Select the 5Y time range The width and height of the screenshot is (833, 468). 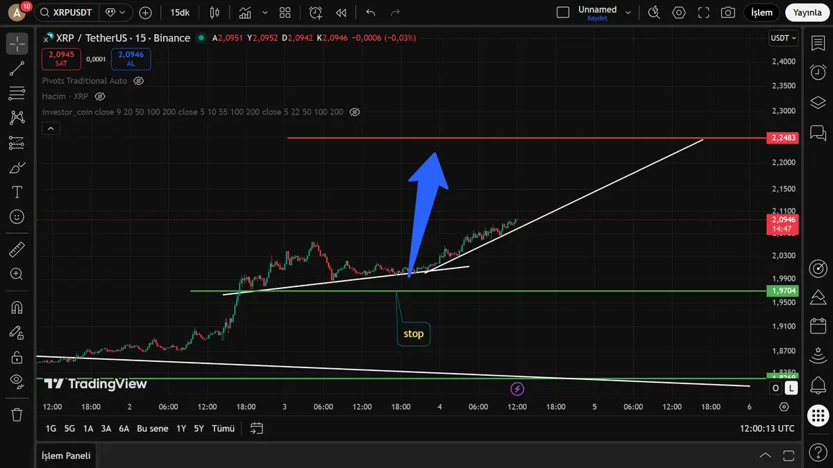coord(199,428)
